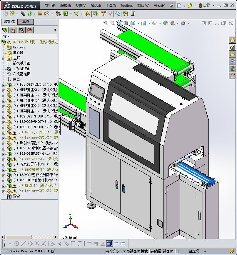Click the Section View icon
The width and height of the screenshot is (237, 255).
coord(126,23)
